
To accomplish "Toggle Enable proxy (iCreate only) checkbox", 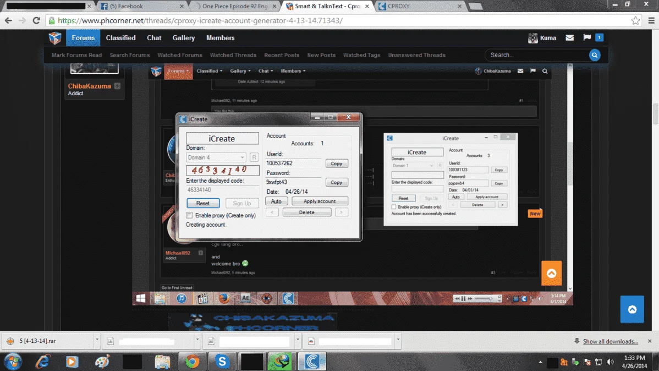I will click(x=190, y=215).
